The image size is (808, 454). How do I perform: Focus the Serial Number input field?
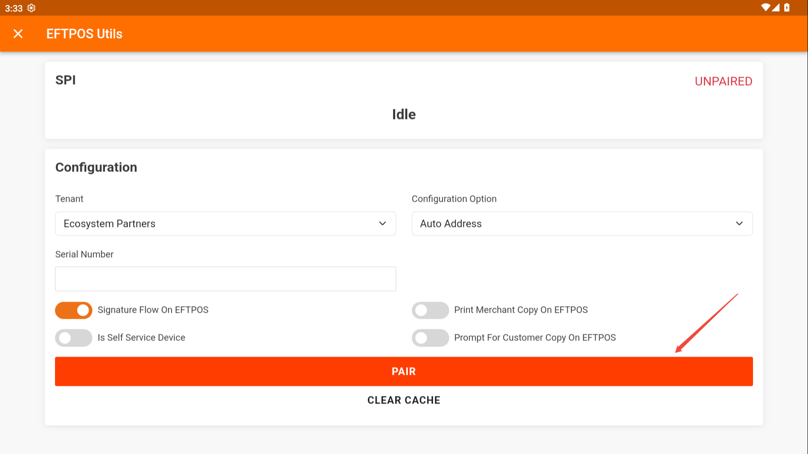pos(225,279)
